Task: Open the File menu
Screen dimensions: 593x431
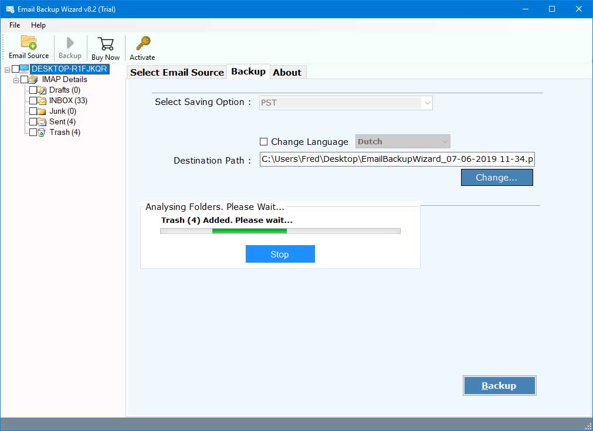Action: click(15, 25)
